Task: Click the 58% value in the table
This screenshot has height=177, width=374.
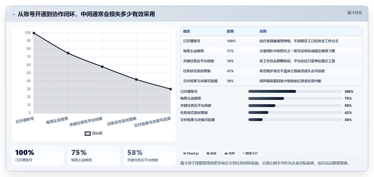Action: 230,61
